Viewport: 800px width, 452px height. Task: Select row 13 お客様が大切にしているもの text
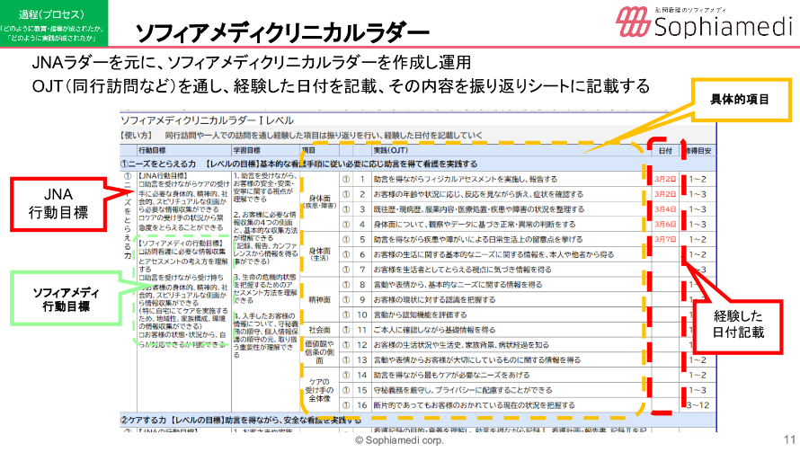476,360
